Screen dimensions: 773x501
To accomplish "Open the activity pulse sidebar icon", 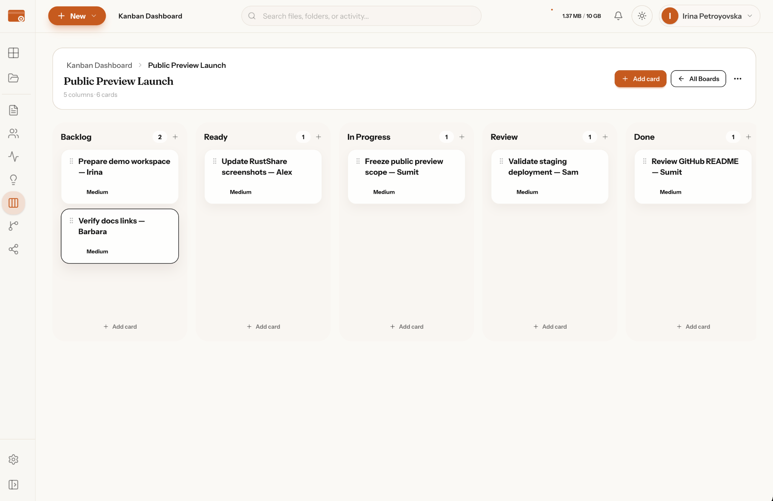I will coord(14,156).
